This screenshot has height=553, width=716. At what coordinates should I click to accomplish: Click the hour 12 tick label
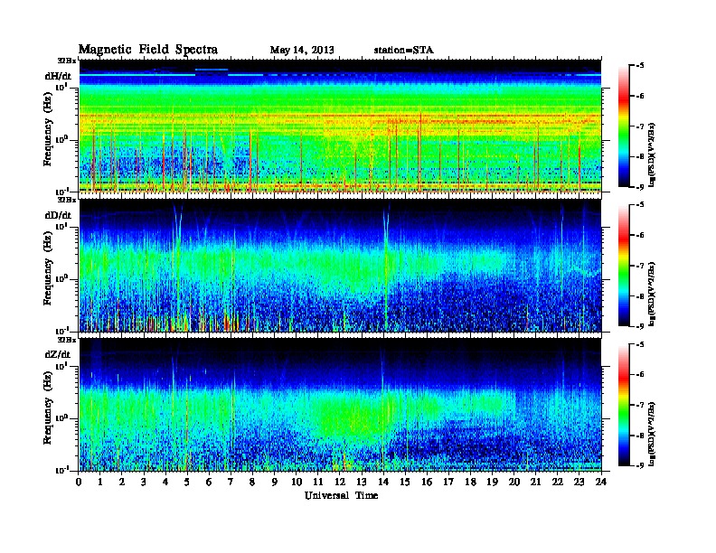point(340,482)
